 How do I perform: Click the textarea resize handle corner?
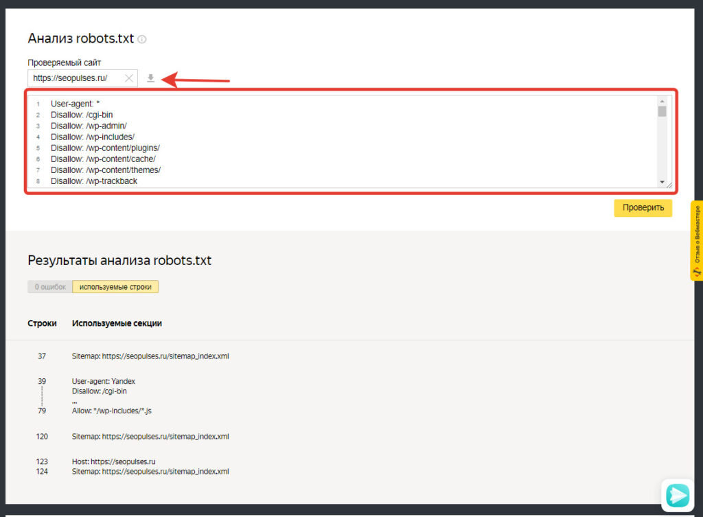point(669,185)
